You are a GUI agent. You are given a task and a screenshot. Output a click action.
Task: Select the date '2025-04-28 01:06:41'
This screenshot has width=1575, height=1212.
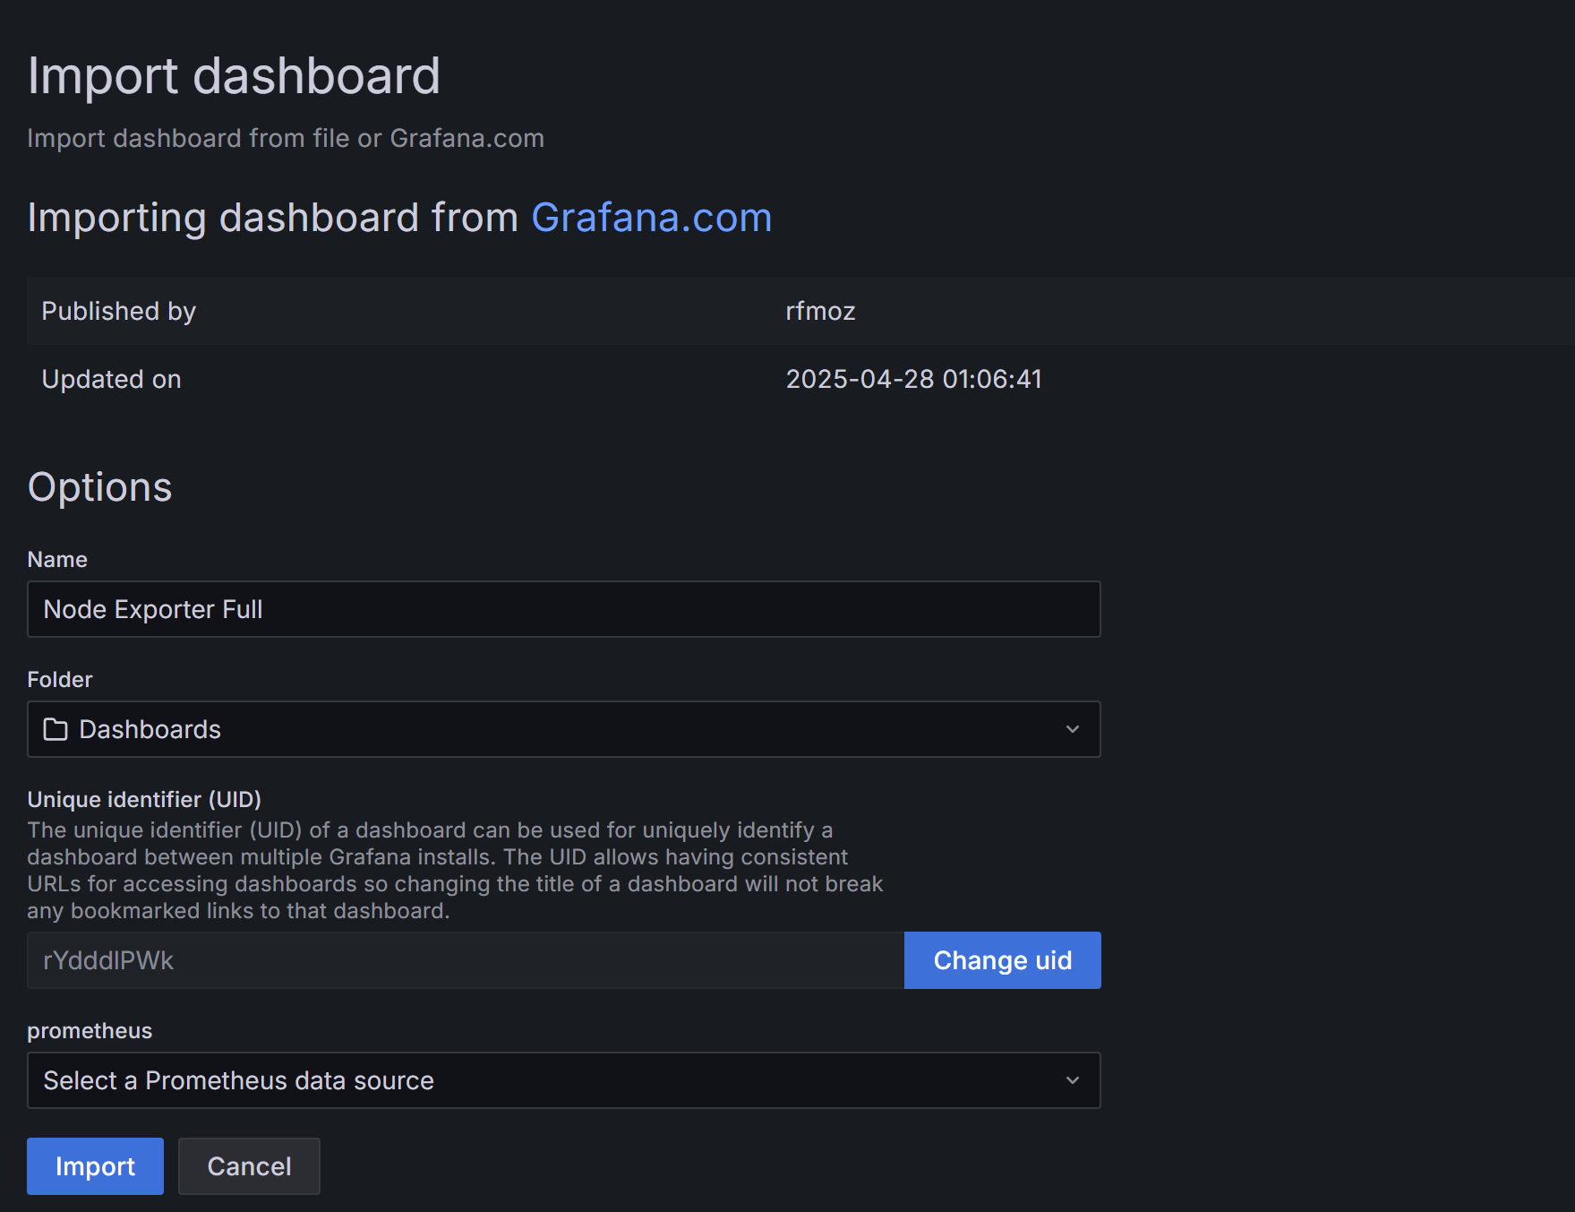913,379
